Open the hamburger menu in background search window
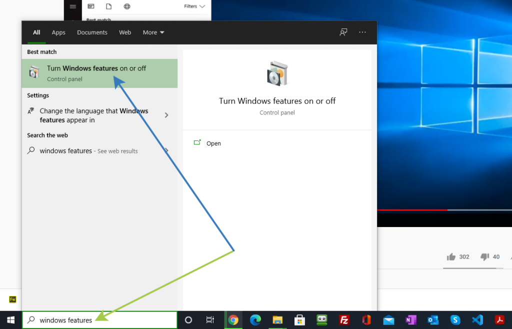Viewport: 512px width, 329px height. [x=73, y=6]
